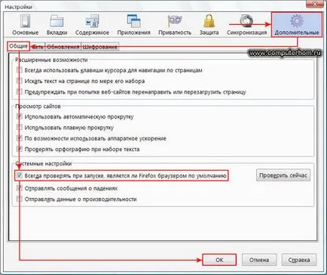327x275 pixels.
Task: Open help via Справка button
Action: pyautogui.click(x=299, y=260)
